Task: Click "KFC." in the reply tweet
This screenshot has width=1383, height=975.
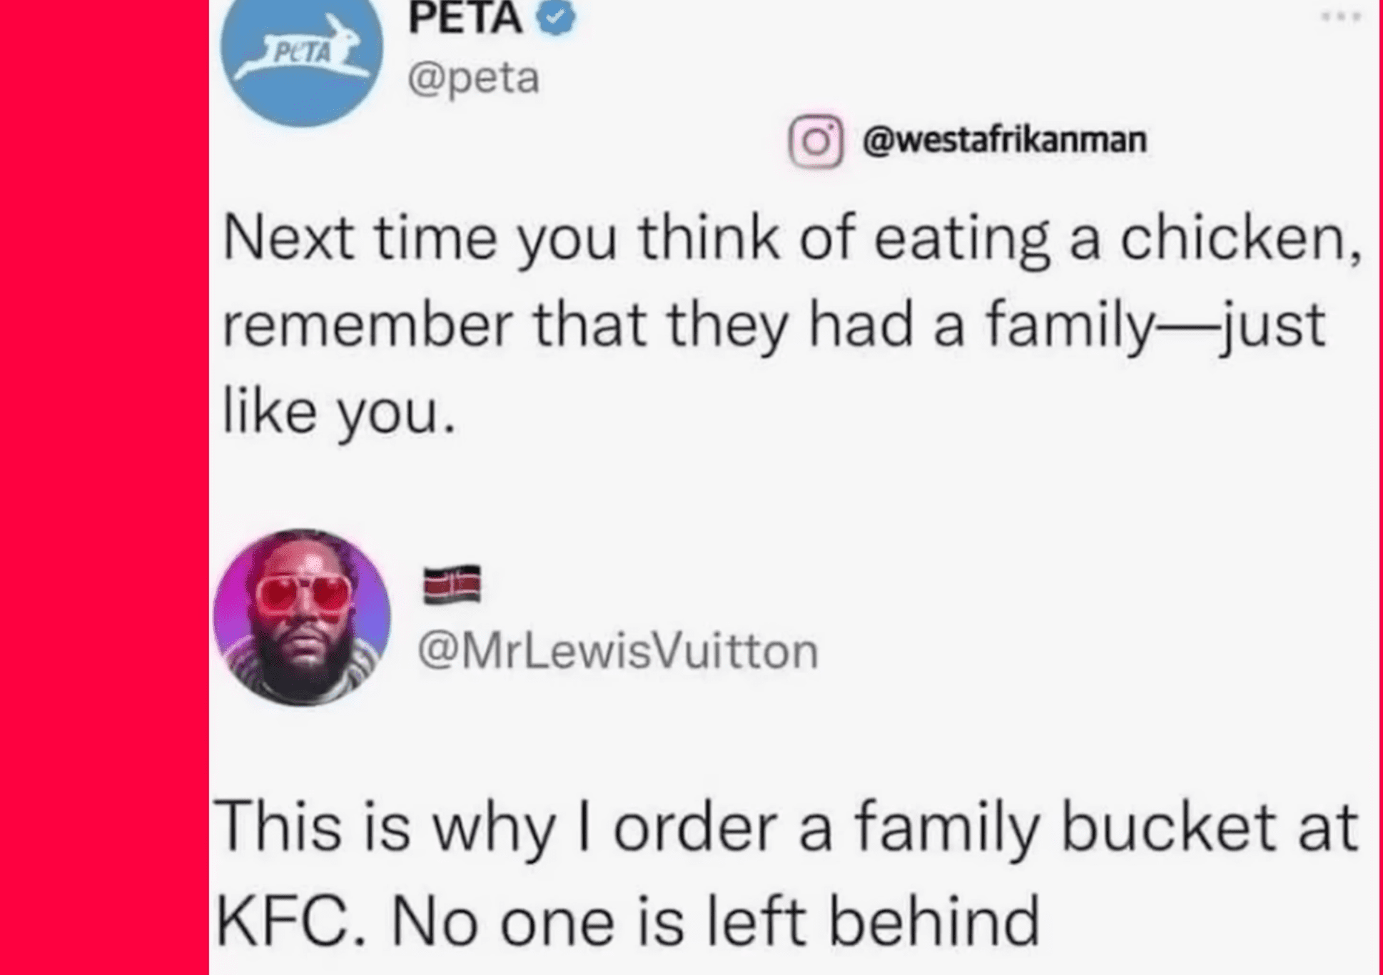Action: coord(290,922)
